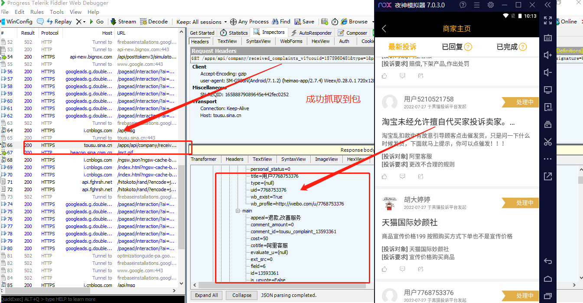Click Find binoculars button
The height and width of the screenshot is (303, 583).
pyautogui.click(x=281, y=22)
